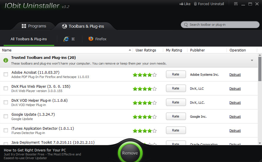Click Rate button for DivX VOD Helper

point(176,102)
